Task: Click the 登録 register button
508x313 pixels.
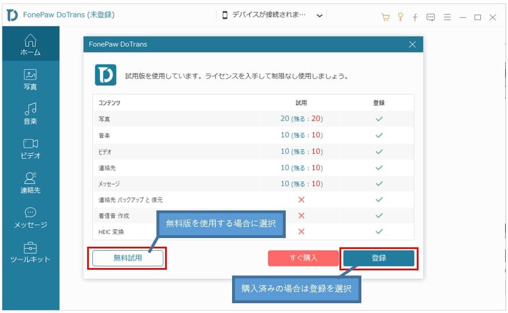Action: coord(378,258)
